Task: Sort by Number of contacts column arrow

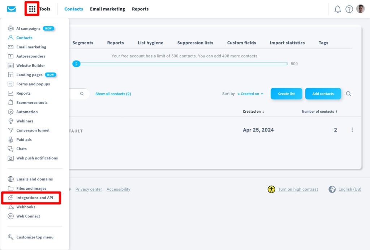Action: click(336, 111)
